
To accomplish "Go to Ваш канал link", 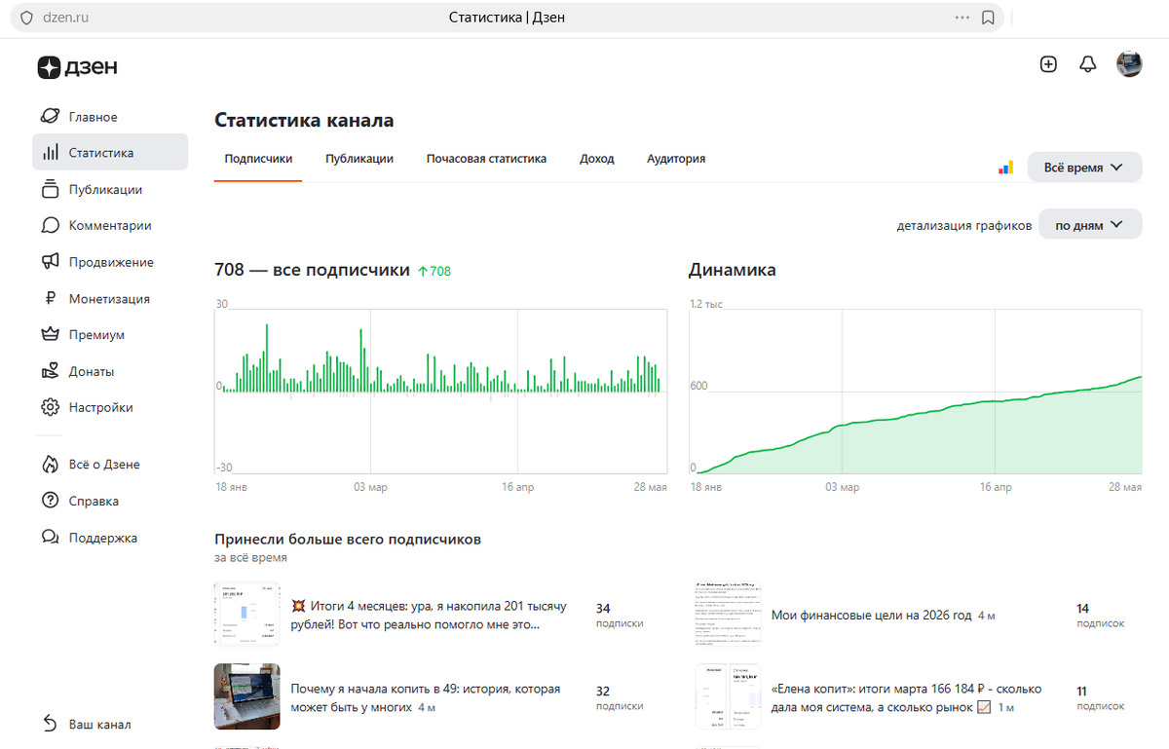I will 99,725.
